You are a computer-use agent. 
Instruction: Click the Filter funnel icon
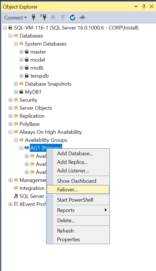tap(63, 17)
